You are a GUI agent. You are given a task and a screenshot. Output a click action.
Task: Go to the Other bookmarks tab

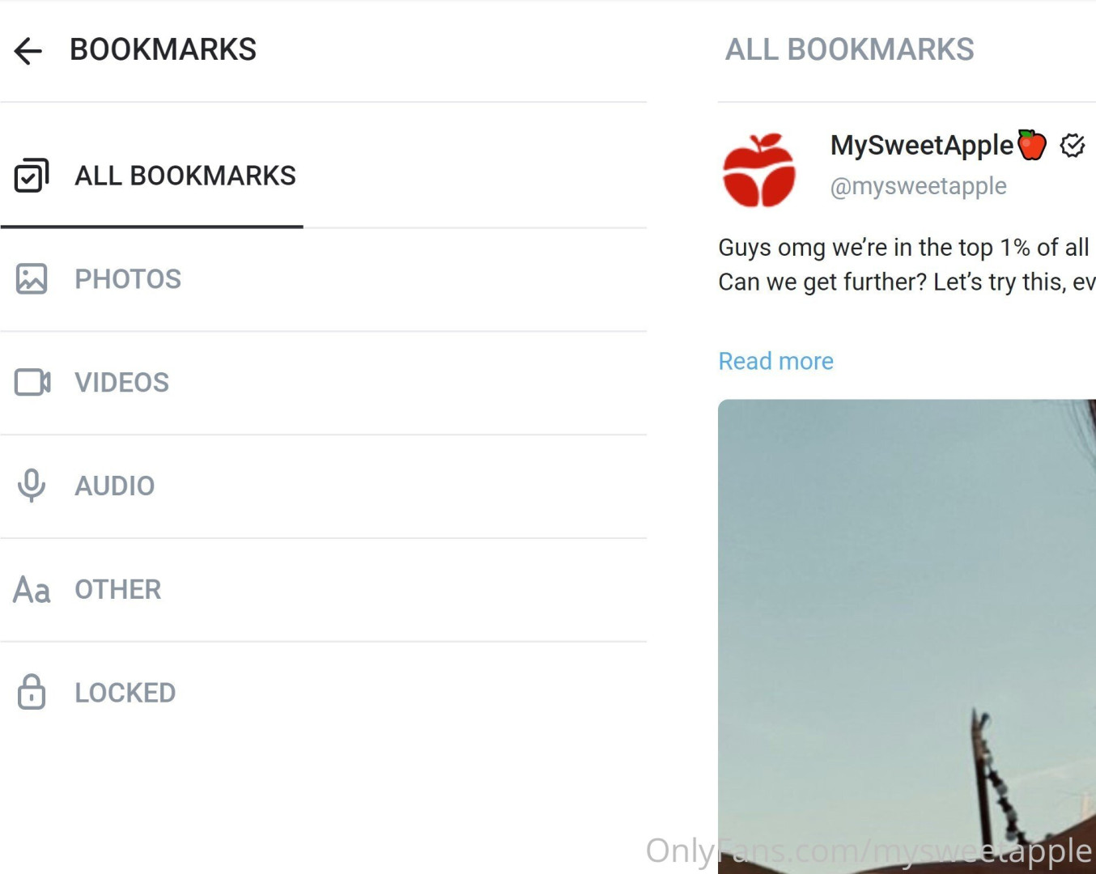coord(117,590)
